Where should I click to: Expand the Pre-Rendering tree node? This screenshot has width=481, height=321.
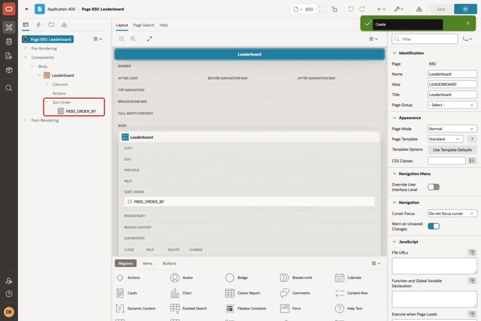pyautogui.click(x=25, y=48)
